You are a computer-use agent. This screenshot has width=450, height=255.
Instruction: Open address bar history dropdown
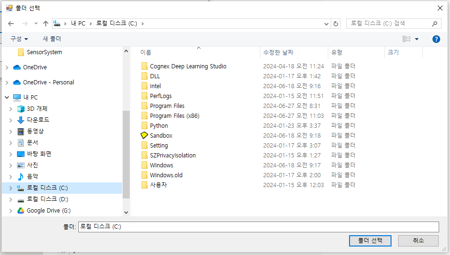click(x=326, y=24)
